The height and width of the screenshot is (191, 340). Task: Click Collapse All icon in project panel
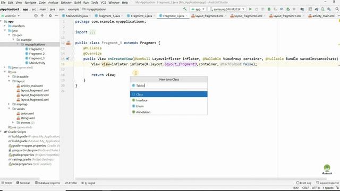pyautogui.click(x=42, y=15)
